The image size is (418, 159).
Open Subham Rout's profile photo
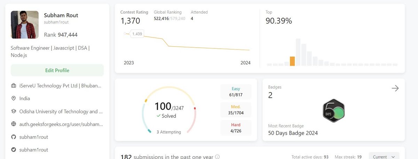pyautogui.click(x=25, y=24)
